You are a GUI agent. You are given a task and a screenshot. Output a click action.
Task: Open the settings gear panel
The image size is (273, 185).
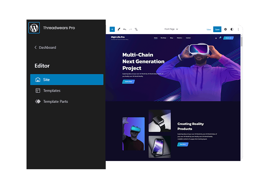(225, 29)
